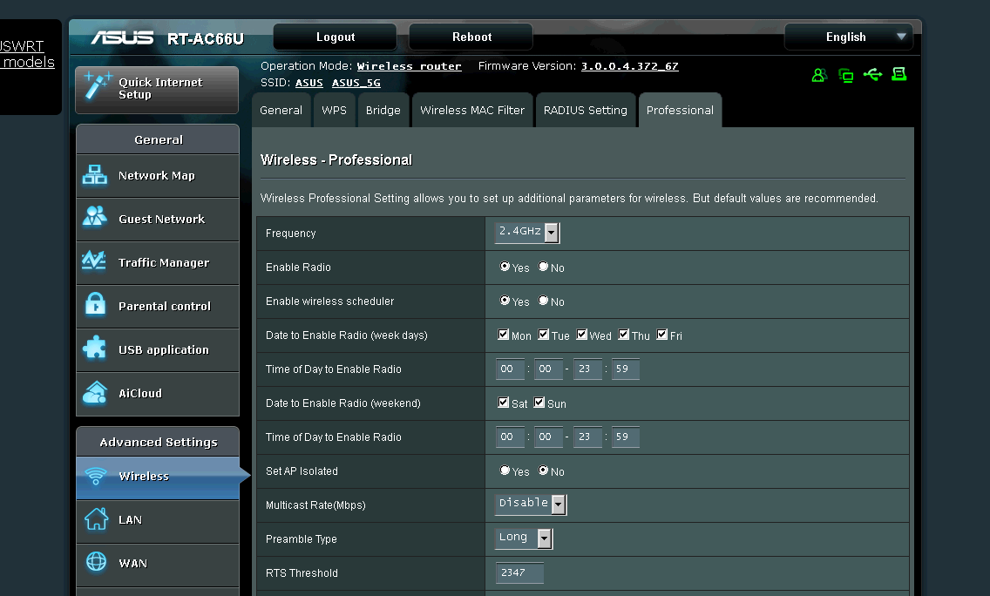This screenshot has width=990, height=596.
Task: Switch to the Professional tab
Action: 680,110
